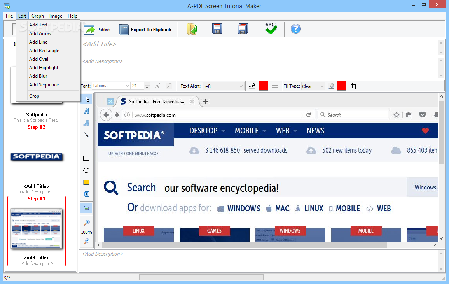
Task: Click the line color pen icon
Action: (x=252, y=86)
